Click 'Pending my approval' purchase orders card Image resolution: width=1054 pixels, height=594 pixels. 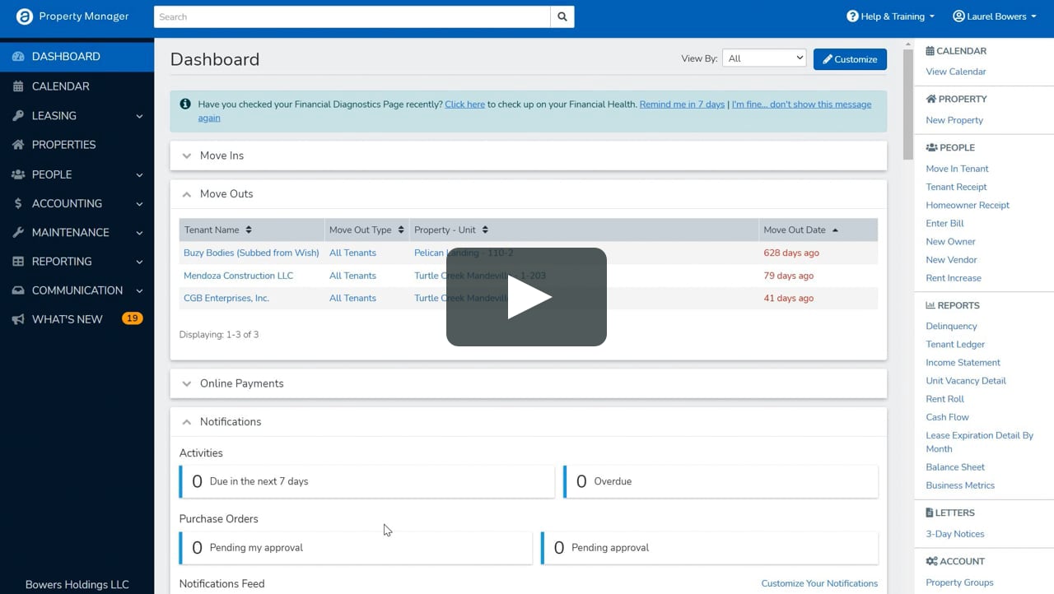[x=356, y=547]
